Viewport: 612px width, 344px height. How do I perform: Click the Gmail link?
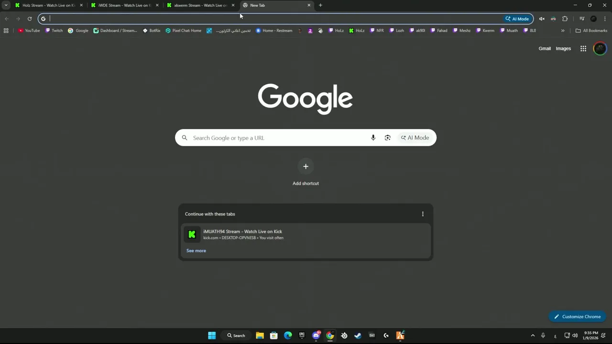545,48
